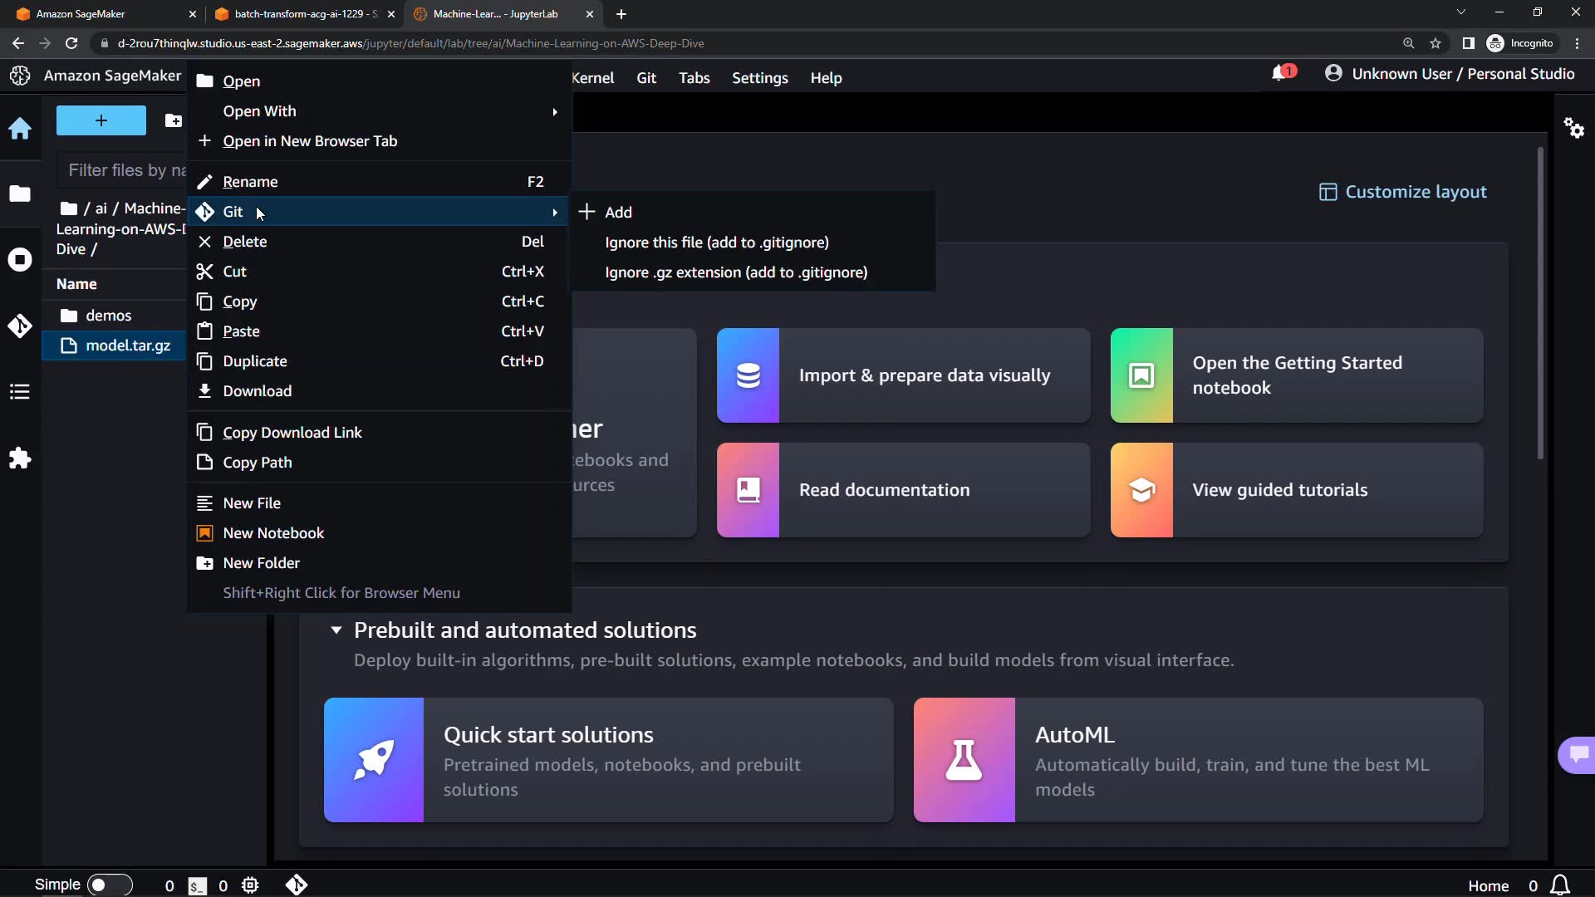This screenshot has height=897, width=1595.
Task: Open the Home icon in left sidebar
Action: (20, 128)
